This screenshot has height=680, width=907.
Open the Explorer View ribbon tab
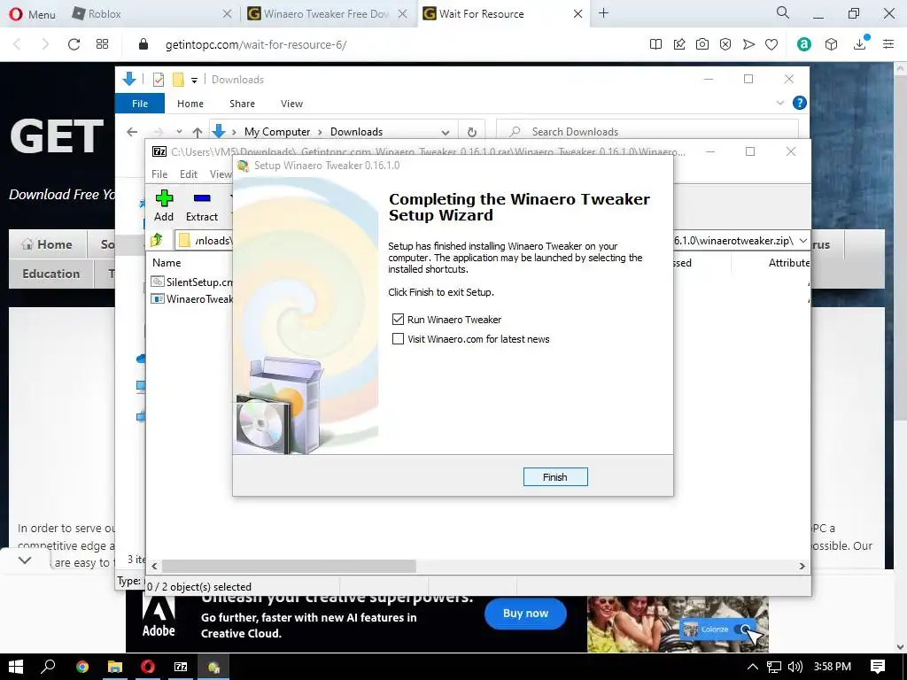click(291, 104)
